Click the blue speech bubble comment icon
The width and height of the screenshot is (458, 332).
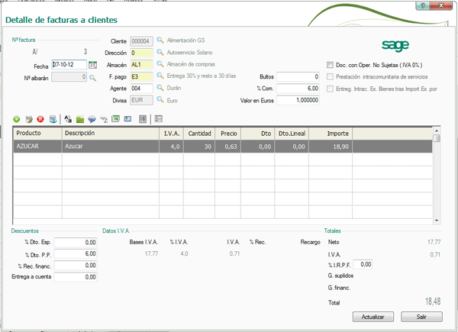click(92, 119)
